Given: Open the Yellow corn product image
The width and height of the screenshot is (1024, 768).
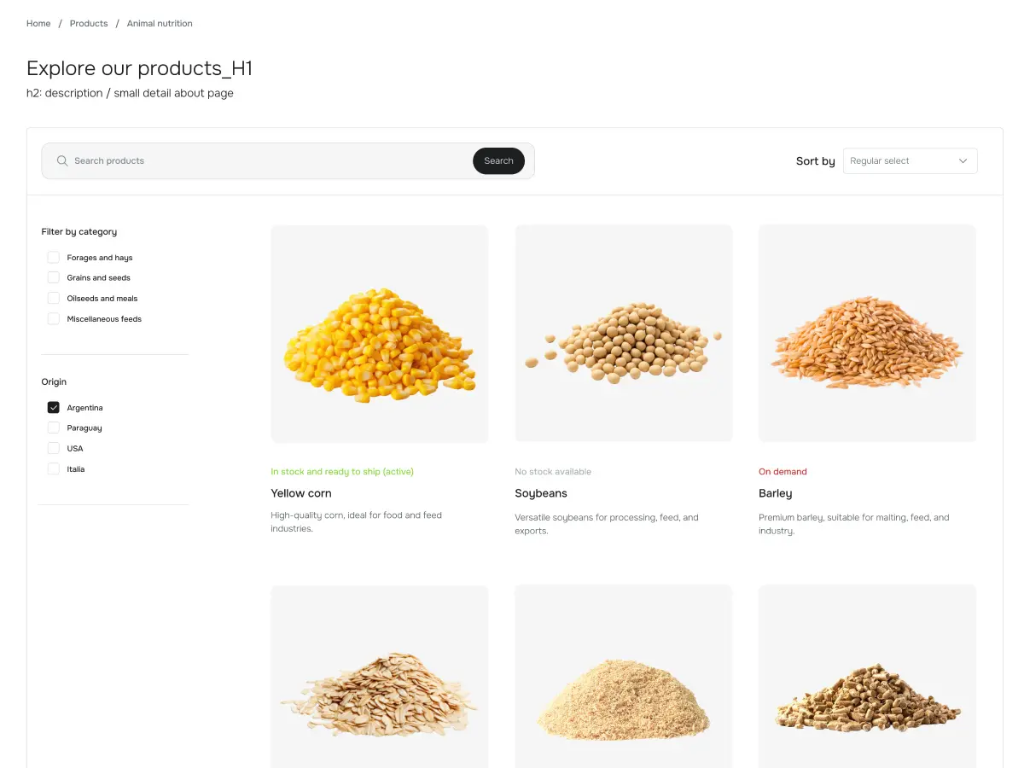Looking at the screenshot, I should click(380, 334).
